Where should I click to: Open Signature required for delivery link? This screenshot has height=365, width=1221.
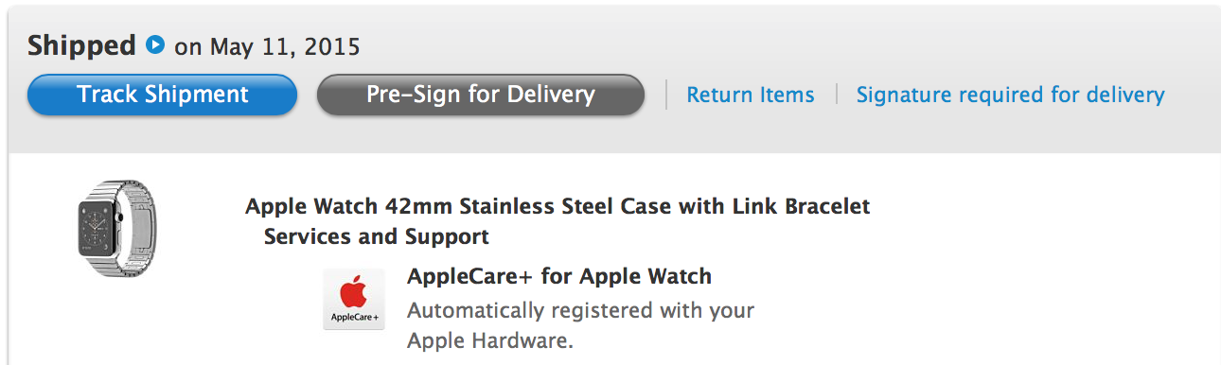pos(1010,95)
